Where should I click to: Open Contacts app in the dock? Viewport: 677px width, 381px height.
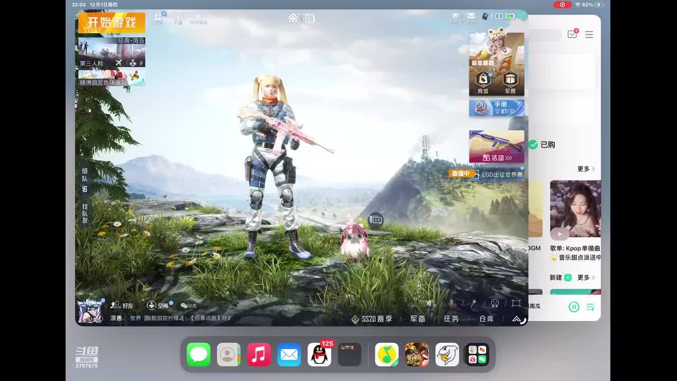coord(229,355)
